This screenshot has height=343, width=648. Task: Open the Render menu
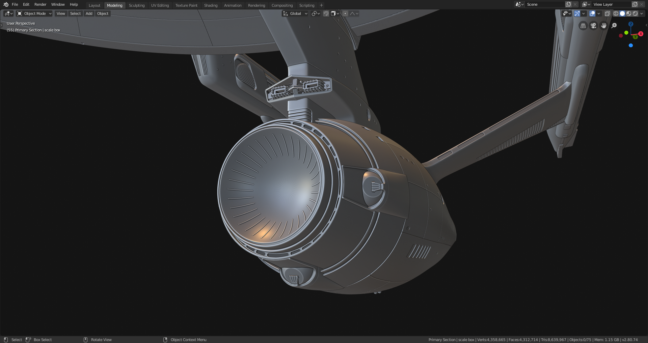(x=40, y=4)
